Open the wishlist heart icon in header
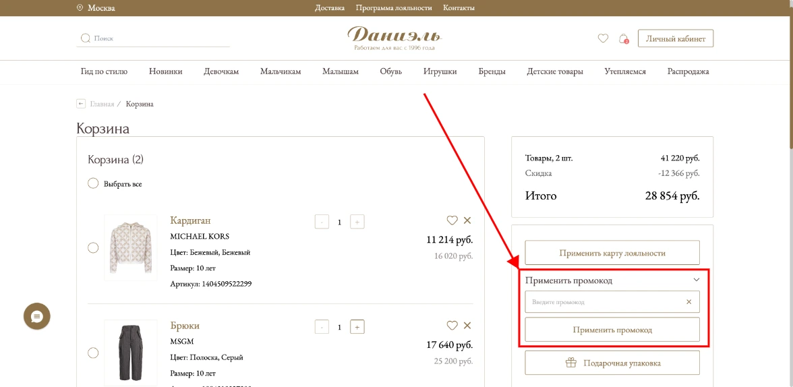The height and width of the screenshot is (387, 793). [603, 38]
